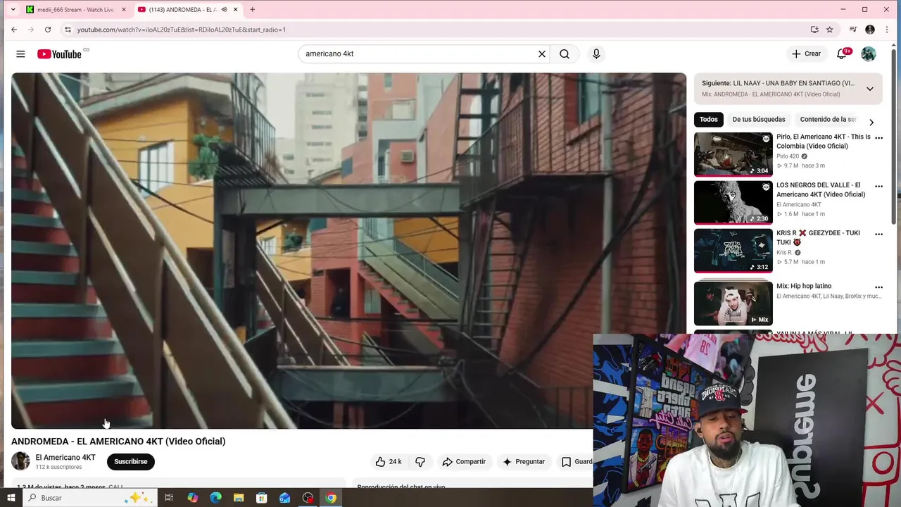Click the Chrome address bar URL
Viewport: 901px width, 507px height.
pos(182,30)
